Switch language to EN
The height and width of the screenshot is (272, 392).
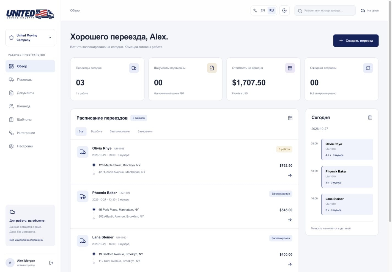[263, 10]
